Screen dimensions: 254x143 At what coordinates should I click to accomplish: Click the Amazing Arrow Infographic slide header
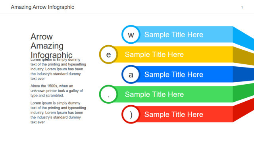[x=42, y=7]
